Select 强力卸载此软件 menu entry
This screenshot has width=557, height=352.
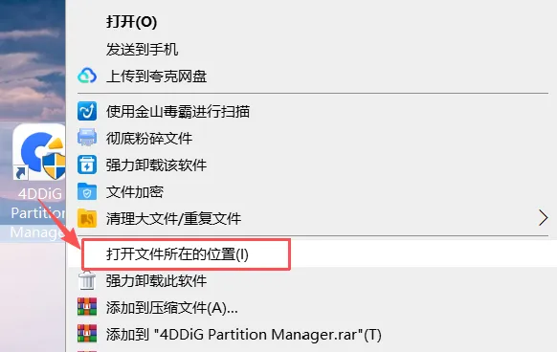pos(156,281)
